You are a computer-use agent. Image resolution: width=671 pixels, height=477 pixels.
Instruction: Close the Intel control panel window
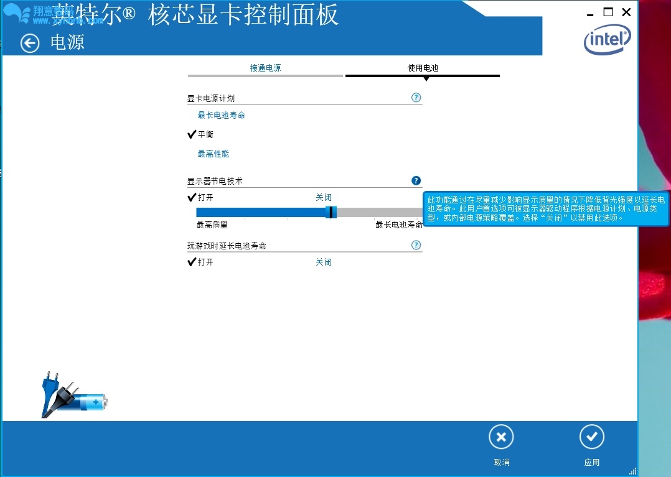626,12
